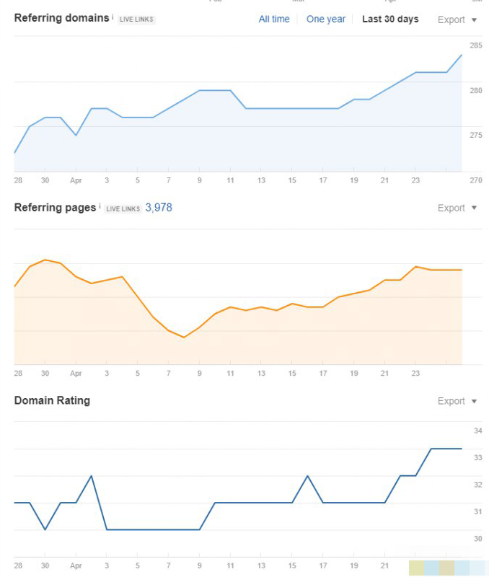Viewport: 489px width, 577px height.
Task: Expand the Referring pages Export menu
Action: point(457,208)
